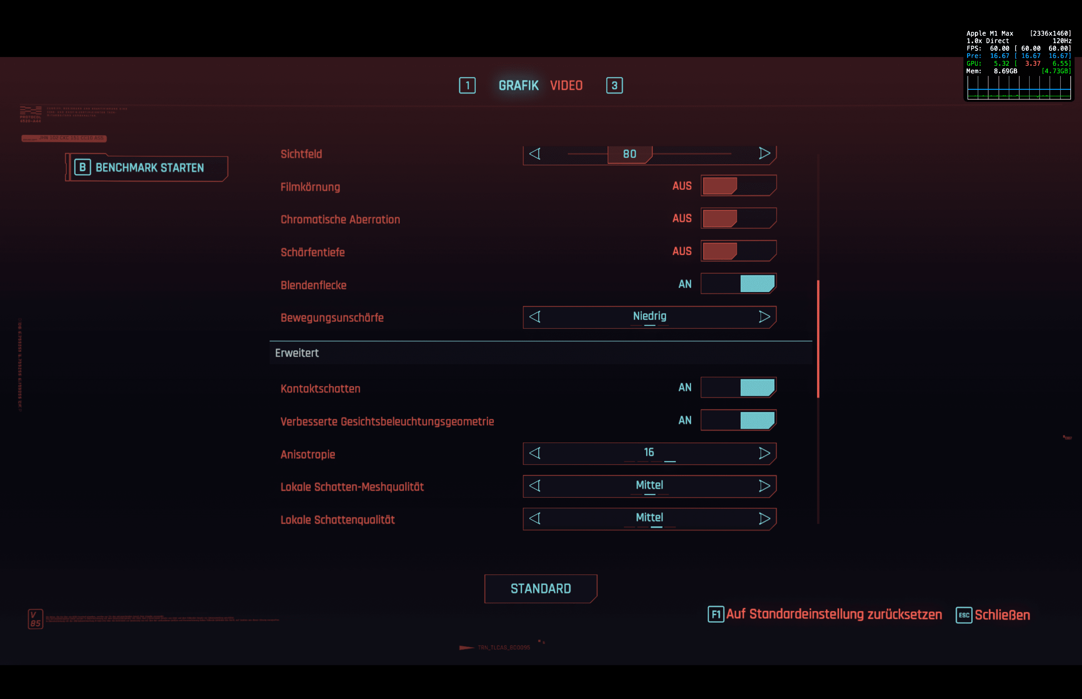The height and width of the screenshot is (699, 1082).
Task: Click the left arrow on Bewegungsunschärfe
Action: click(x=535, y=316)
